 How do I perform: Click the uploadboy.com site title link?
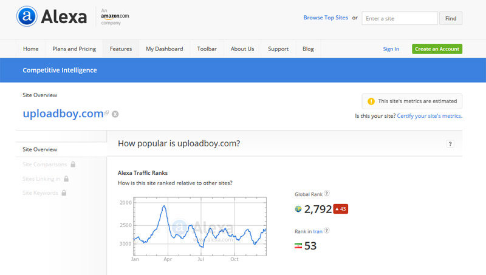63,114
